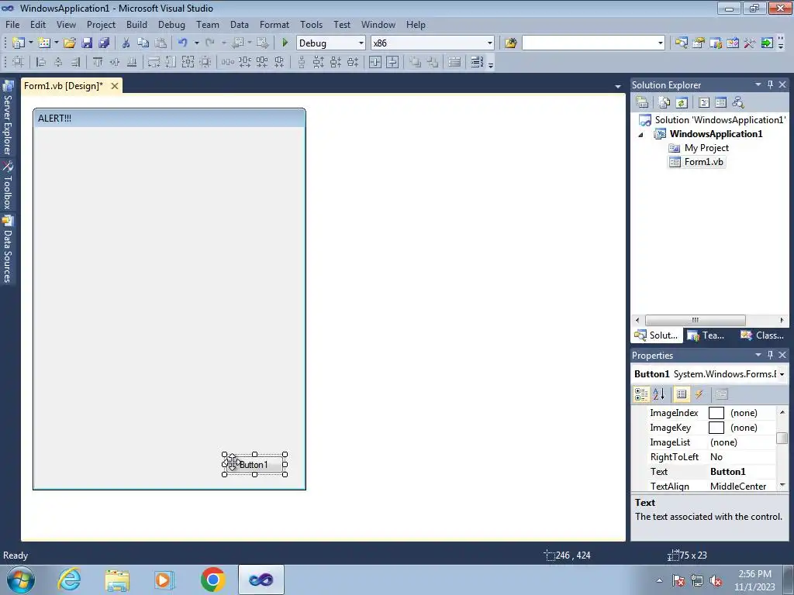Click the Align Bottoms icon
The image size is (794, 595).
132,62
